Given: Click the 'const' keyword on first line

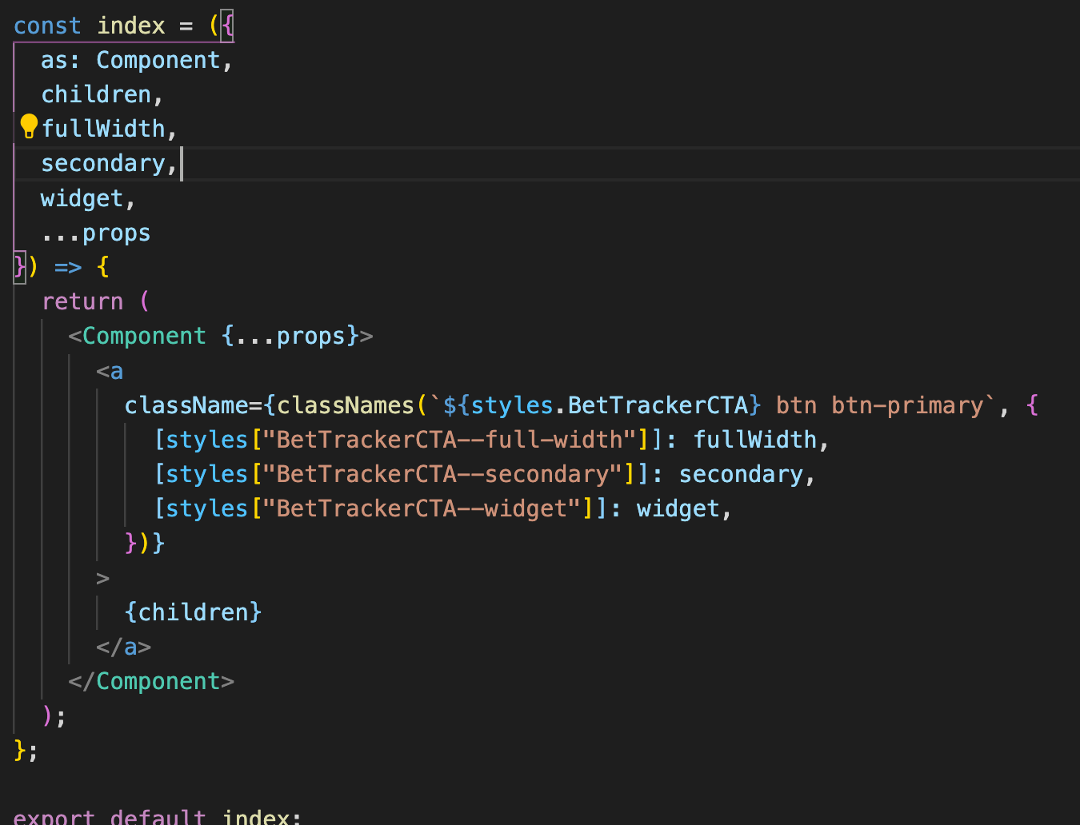Looking at the screenshot, I should (47, 26).
